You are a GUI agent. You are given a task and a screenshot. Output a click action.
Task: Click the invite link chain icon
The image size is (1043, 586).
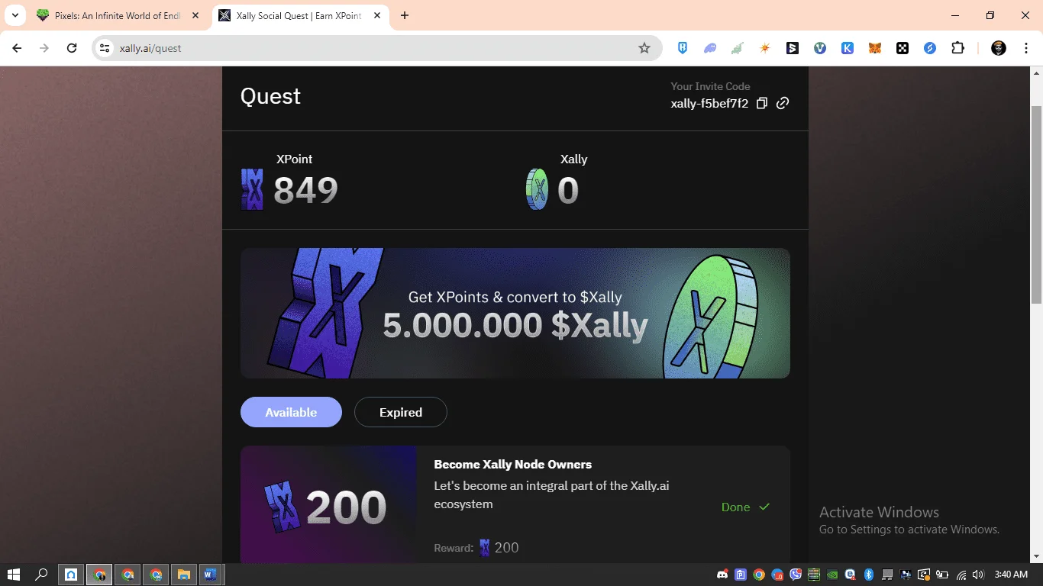tap(783, 103)
